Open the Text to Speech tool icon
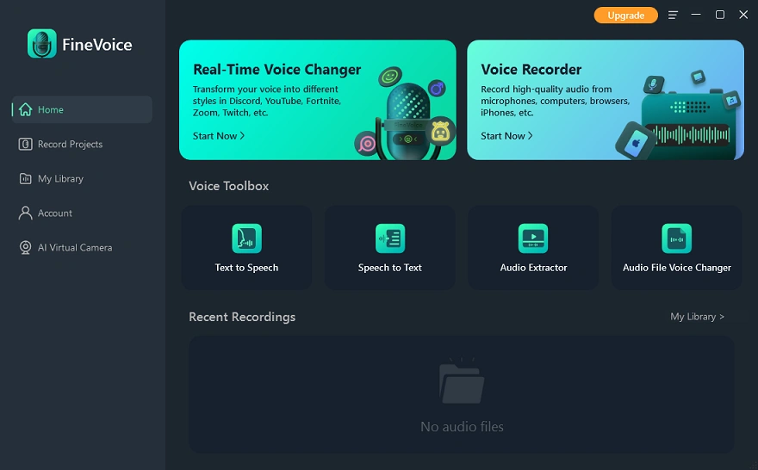The image size is (758, 470). tap(246, 238)
